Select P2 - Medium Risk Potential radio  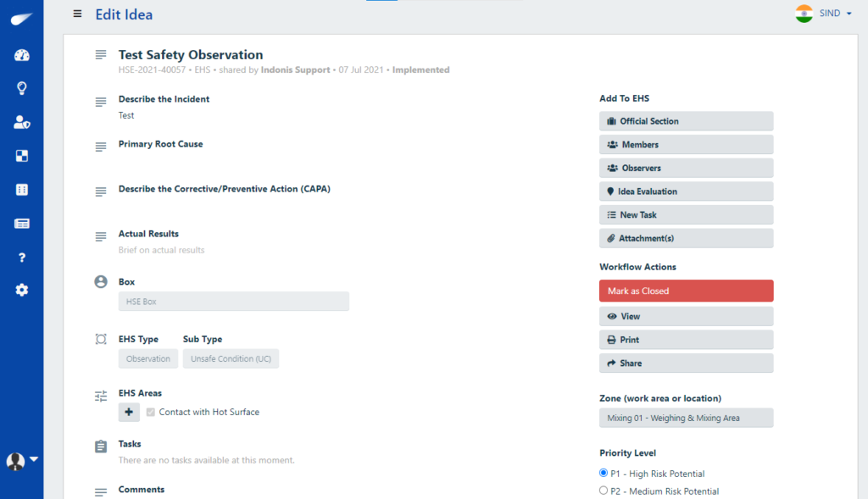[604, 491]
